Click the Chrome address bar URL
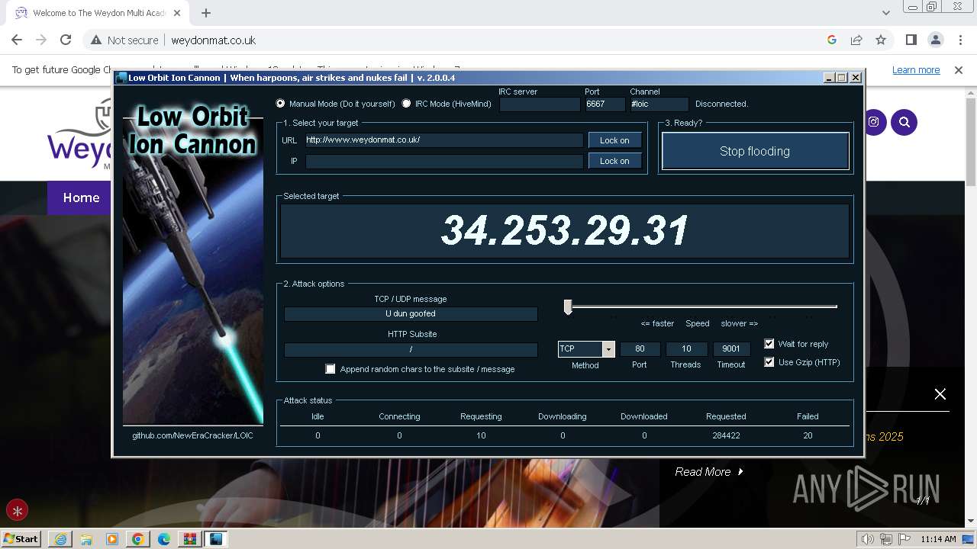 coord(214,40)
